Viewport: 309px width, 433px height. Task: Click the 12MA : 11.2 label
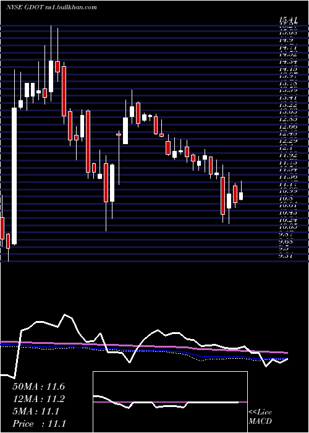[38, 399]
